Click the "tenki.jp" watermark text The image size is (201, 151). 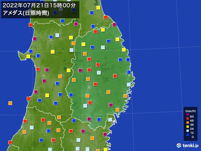tap(191, 145)
